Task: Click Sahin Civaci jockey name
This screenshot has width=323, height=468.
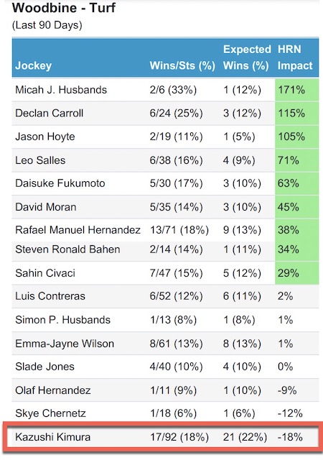Action: tap(45, 273)
